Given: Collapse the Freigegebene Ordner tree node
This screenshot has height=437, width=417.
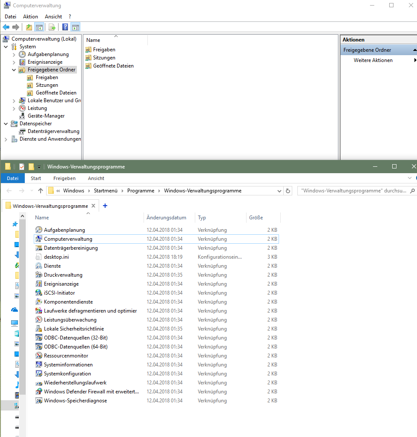Looking at the screenshot, I should click(14, 70).
